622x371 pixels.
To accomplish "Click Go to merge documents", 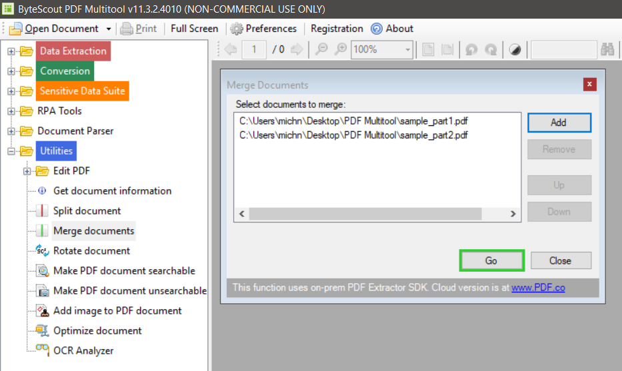I will 491,260.
